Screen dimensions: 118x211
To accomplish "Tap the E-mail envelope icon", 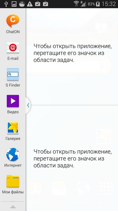I will tap(13, 48).
